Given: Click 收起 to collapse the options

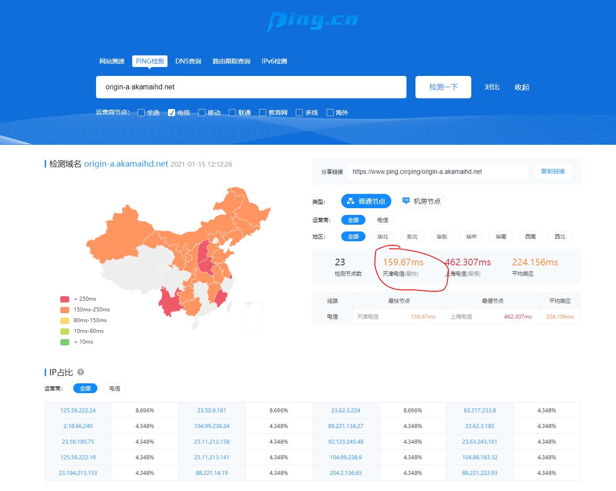Looking at the screenshot, I should 522,87.
